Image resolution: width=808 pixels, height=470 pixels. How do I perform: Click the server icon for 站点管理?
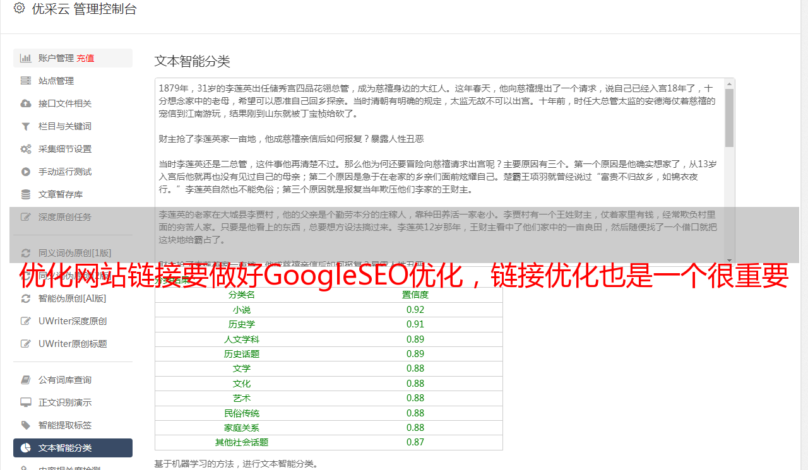26,81
